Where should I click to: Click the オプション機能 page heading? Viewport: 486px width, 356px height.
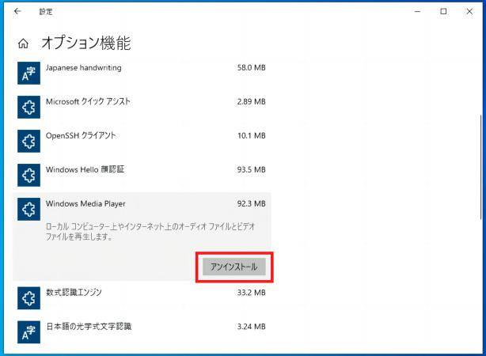86,43
